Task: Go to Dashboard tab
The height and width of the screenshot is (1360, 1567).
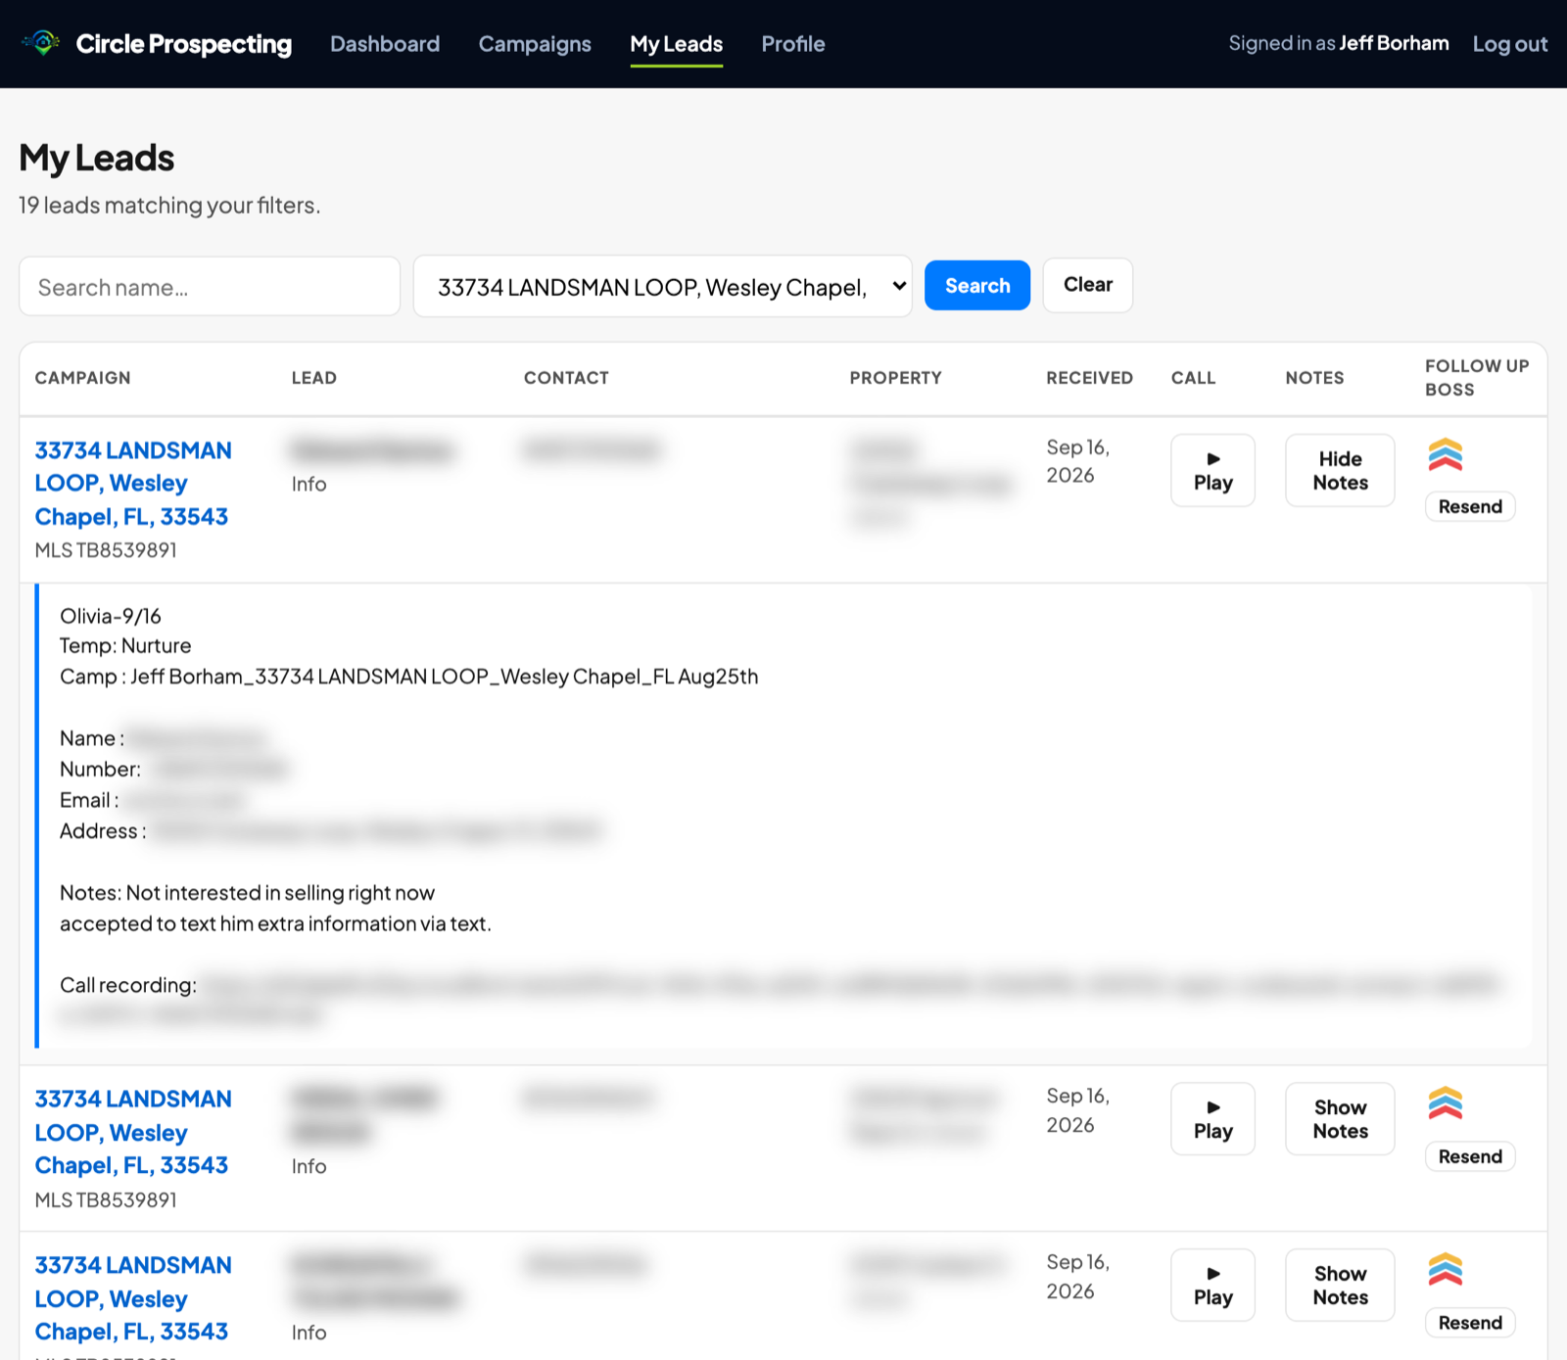Action: [385, 44]
